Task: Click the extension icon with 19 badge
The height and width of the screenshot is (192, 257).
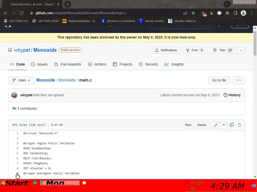Action: click(203, 13)
